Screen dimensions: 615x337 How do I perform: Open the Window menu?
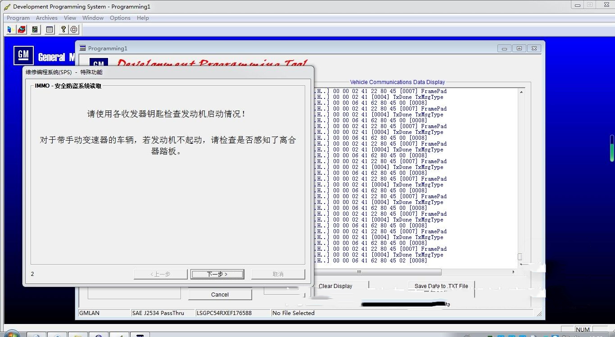93,18
